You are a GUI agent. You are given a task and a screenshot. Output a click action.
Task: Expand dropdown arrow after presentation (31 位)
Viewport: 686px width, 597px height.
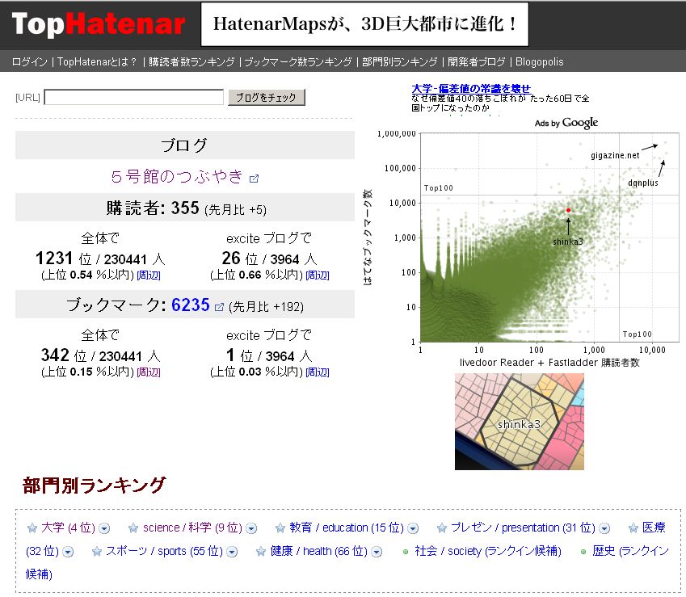click(604, 528)
